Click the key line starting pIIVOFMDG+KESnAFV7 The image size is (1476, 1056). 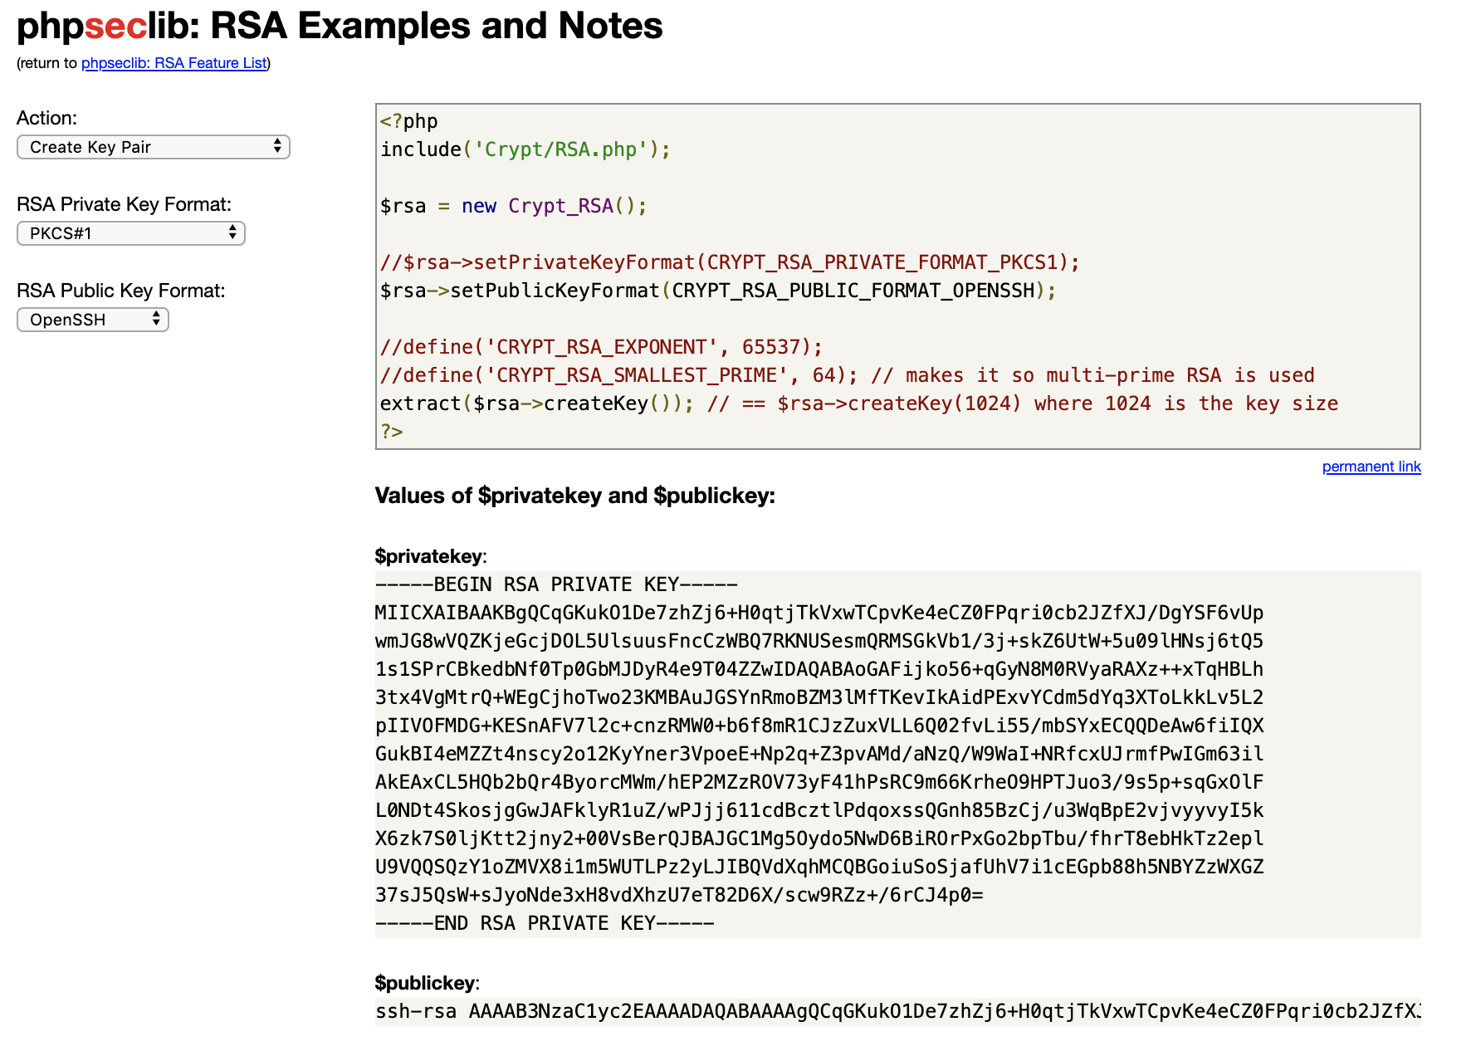(819, 726)
